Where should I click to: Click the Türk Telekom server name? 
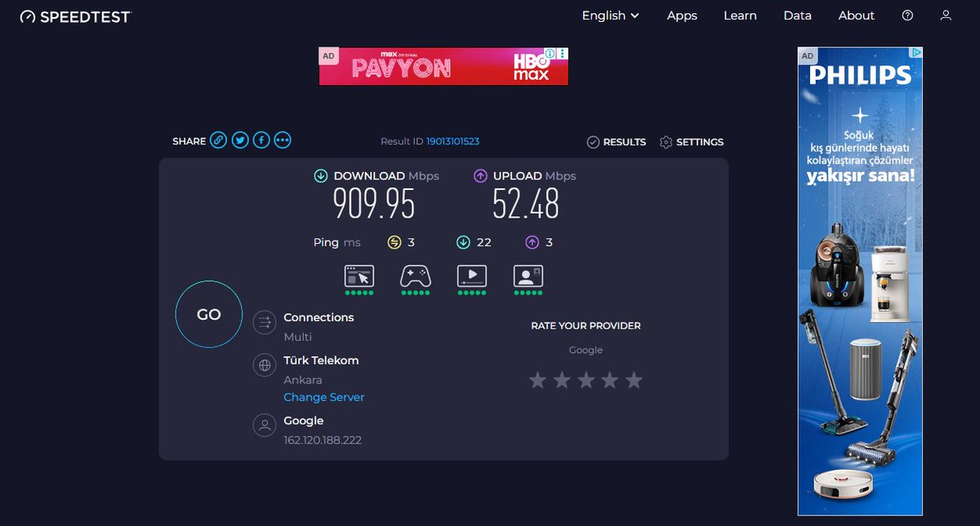[x=321, y=360]
